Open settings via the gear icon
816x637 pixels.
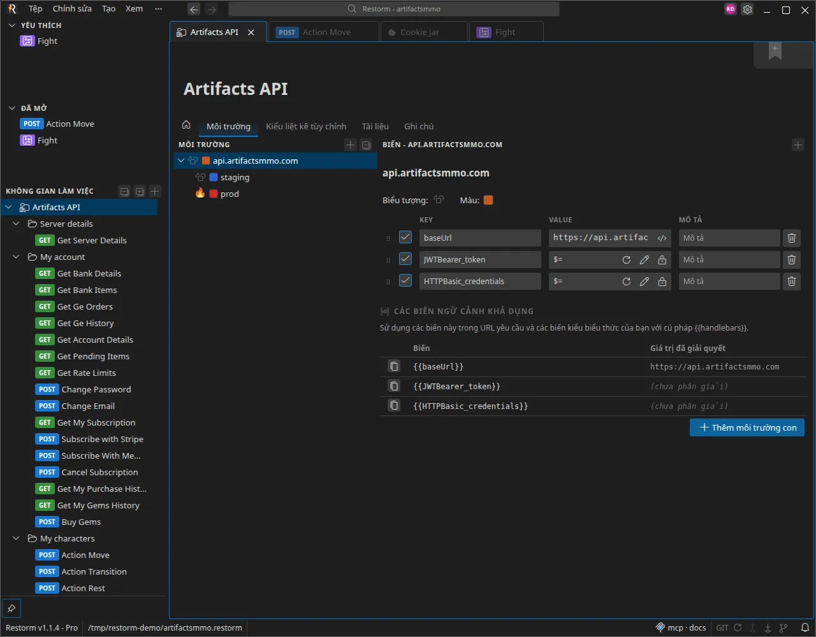pyautogui.click(x=748, y=9)
